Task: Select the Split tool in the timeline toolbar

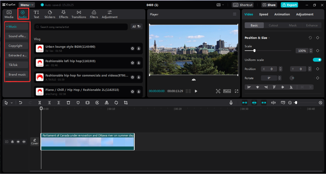Action: coord(39,103)
